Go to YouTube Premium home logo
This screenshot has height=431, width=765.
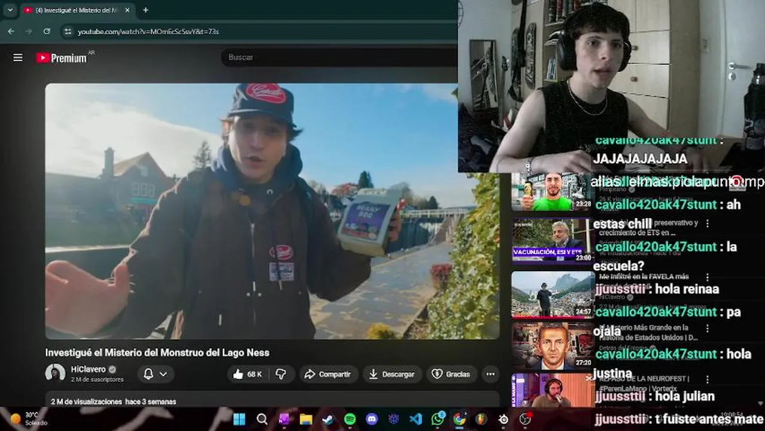(x=62, y=57)
